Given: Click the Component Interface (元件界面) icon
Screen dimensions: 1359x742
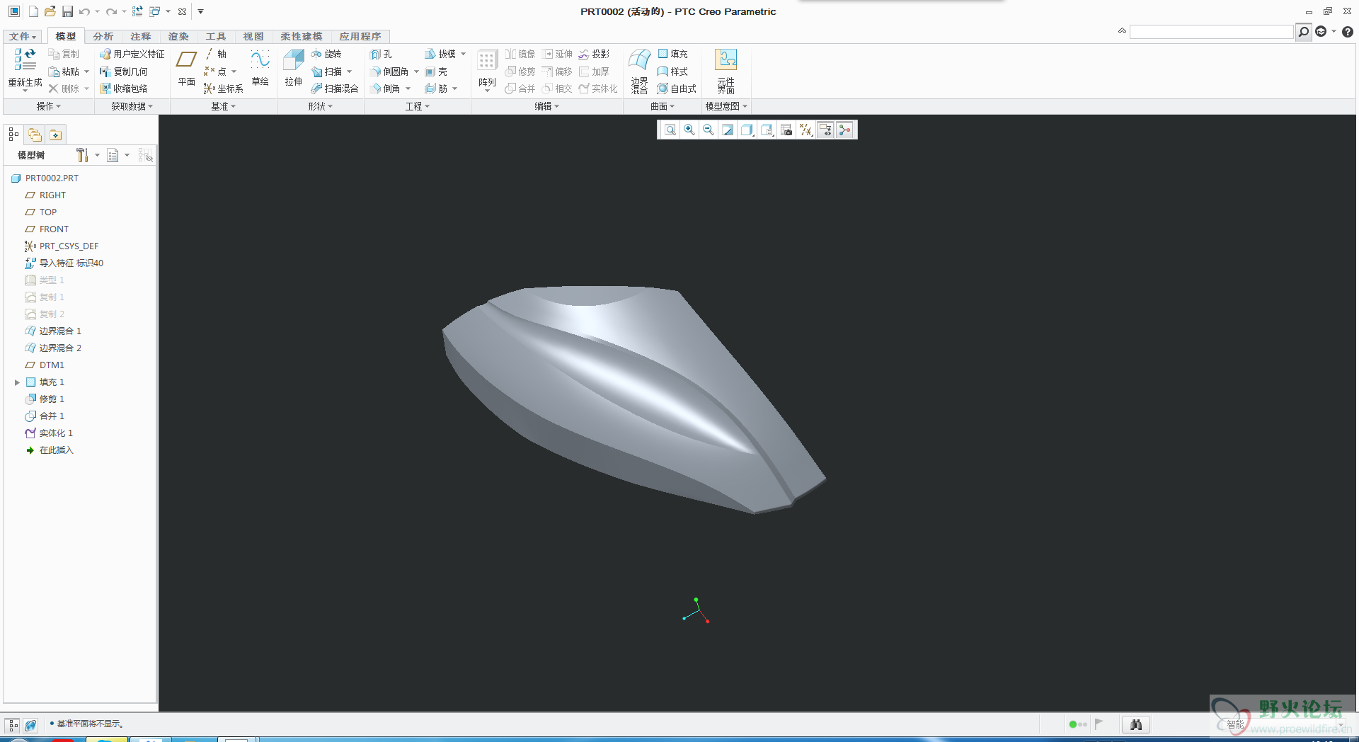Looking at the screenshot, I should [x=726, y=71].
